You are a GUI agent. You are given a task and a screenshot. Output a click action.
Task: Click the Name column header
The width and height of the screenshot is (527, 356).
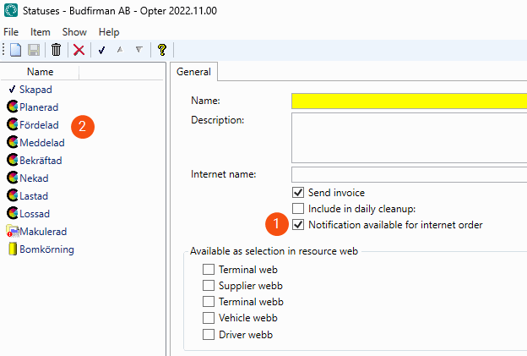[40, 72]
